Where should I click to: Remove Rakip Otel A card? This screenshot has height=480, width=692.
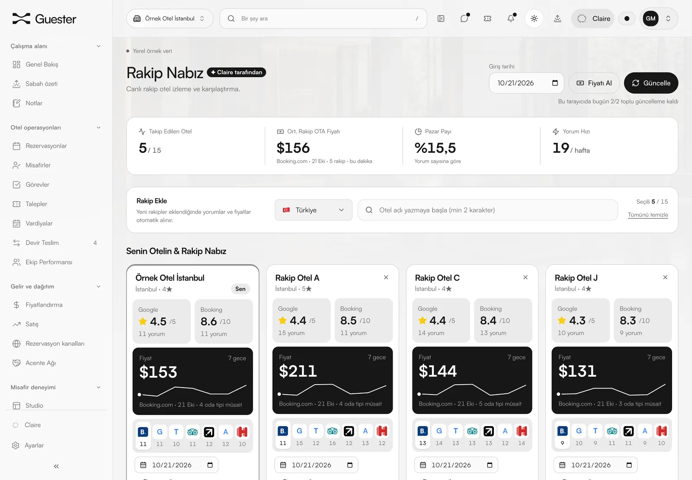tap(386, 278)
